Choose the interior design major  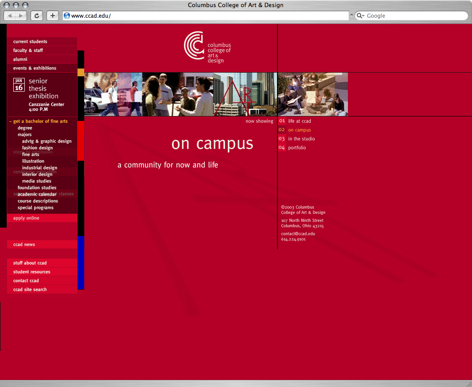37,174
